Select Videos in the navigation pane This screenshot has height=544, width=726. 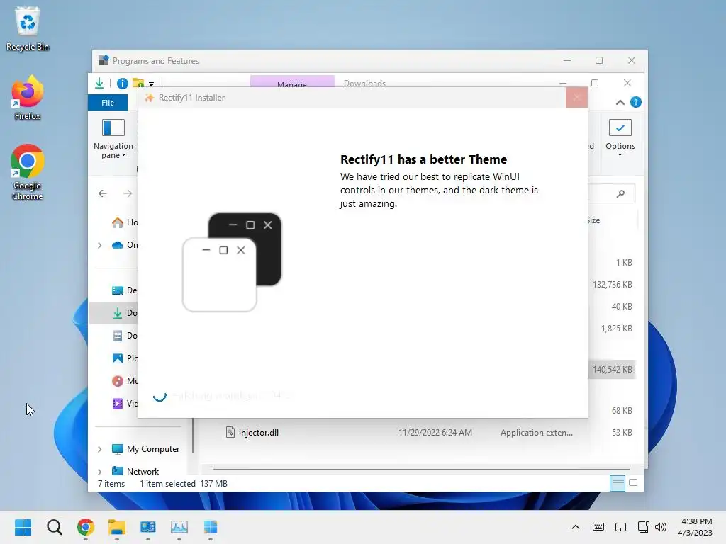(x=125, y=403)
